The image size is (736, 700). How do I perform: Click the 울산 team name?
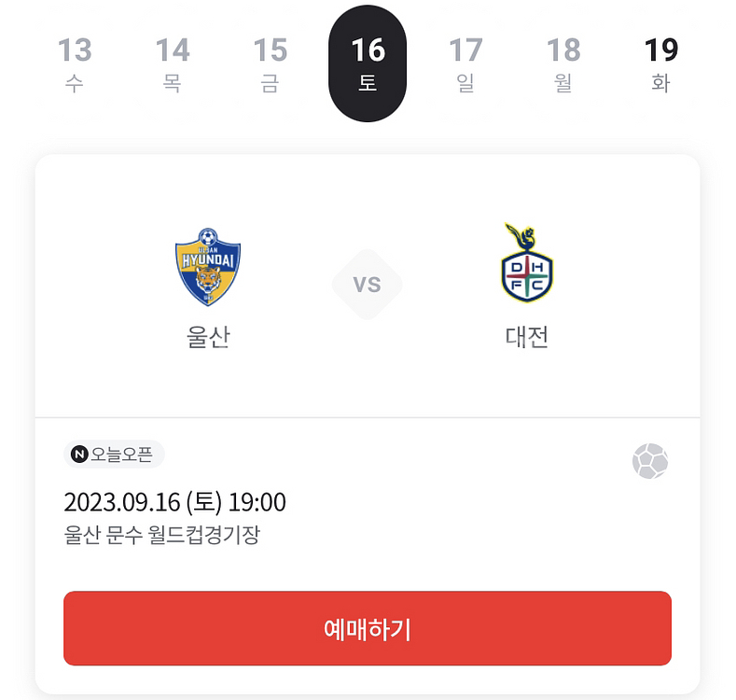coord(208,337)
